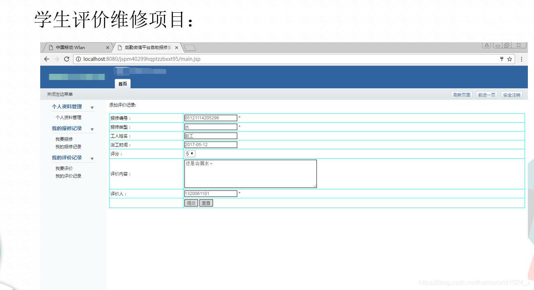Open the Chrome three-dot menu
Image resolution: width=534 pixels, height=290 pixels.
point(522,59)
